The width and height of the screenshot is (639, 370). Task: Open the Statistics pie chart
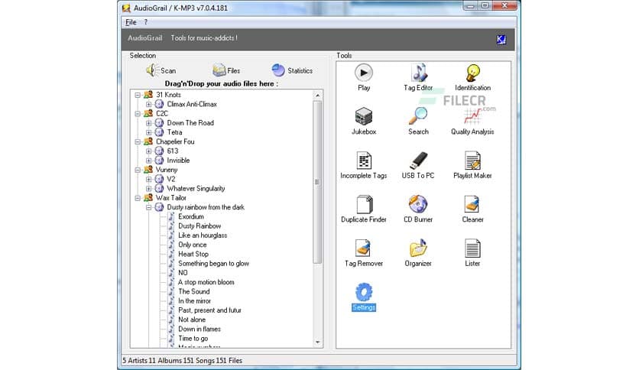tap(292, 70)
